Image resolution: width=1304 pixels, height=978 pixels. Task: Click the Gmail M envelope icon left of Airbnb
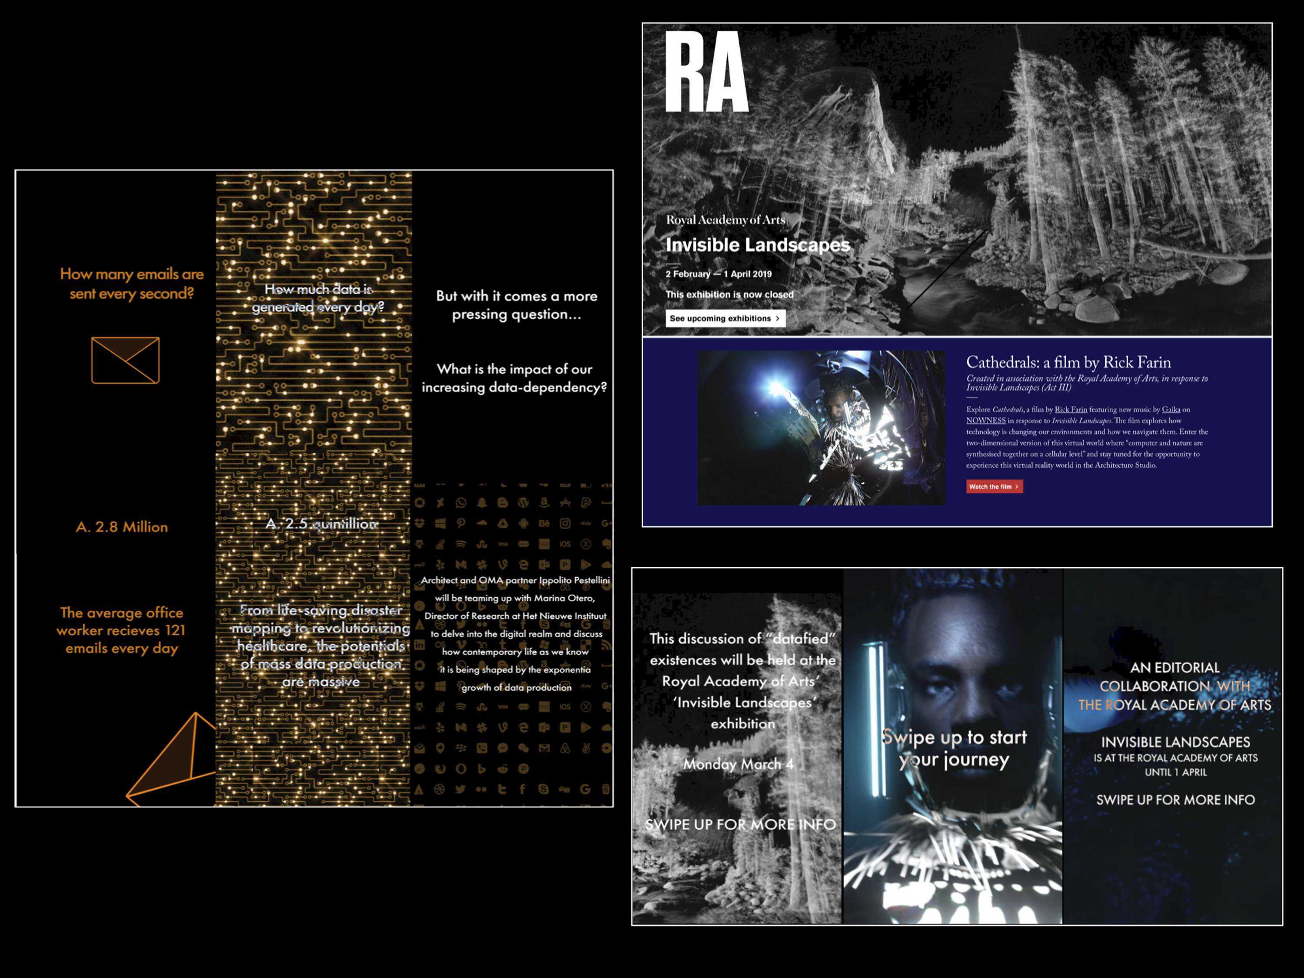(544, 748)
